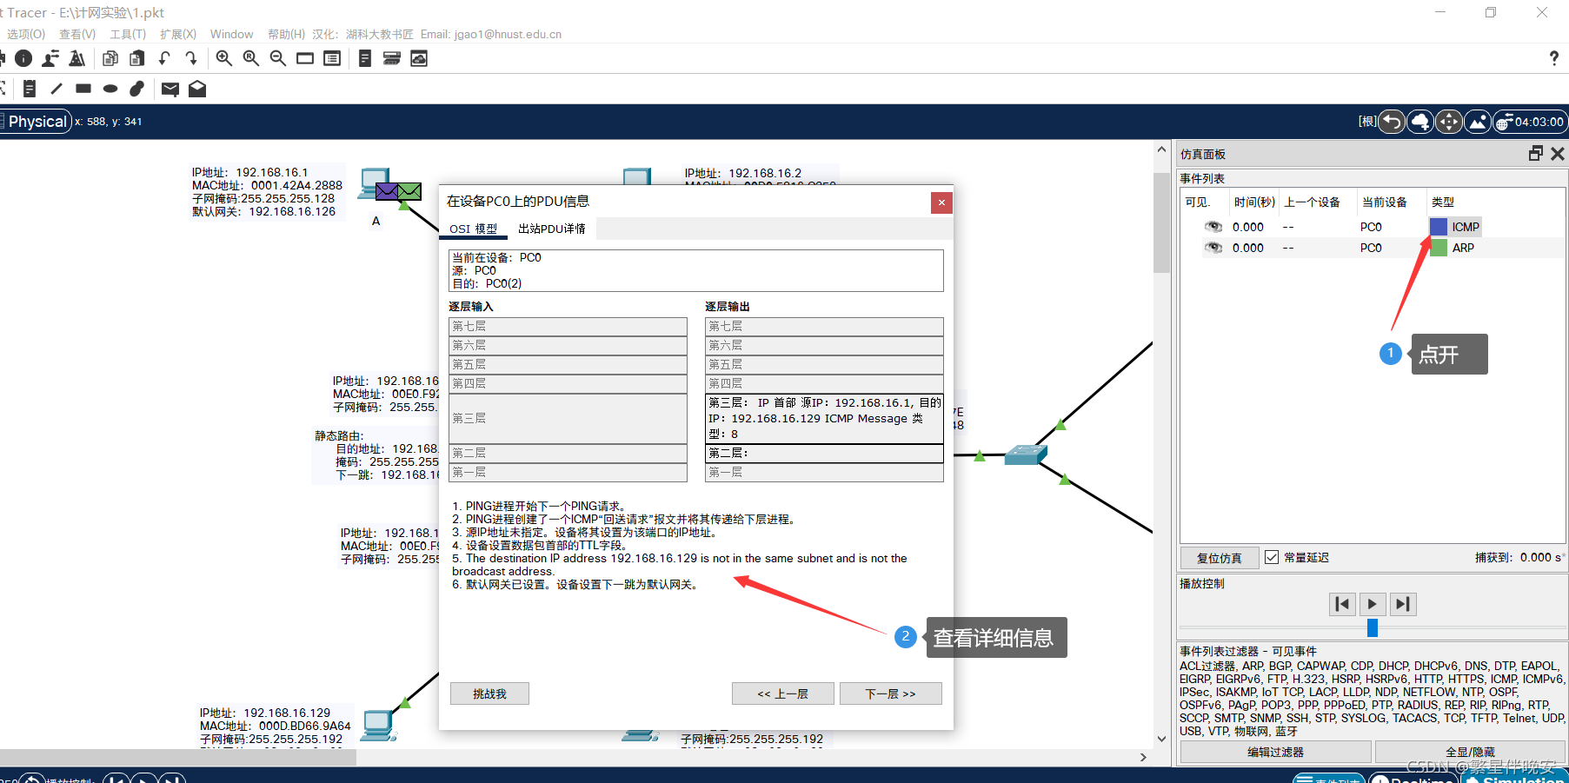Open the environment time 04:03:00 control
This screenshot has width=1569, height=783.
click(x=1530, y=122)
